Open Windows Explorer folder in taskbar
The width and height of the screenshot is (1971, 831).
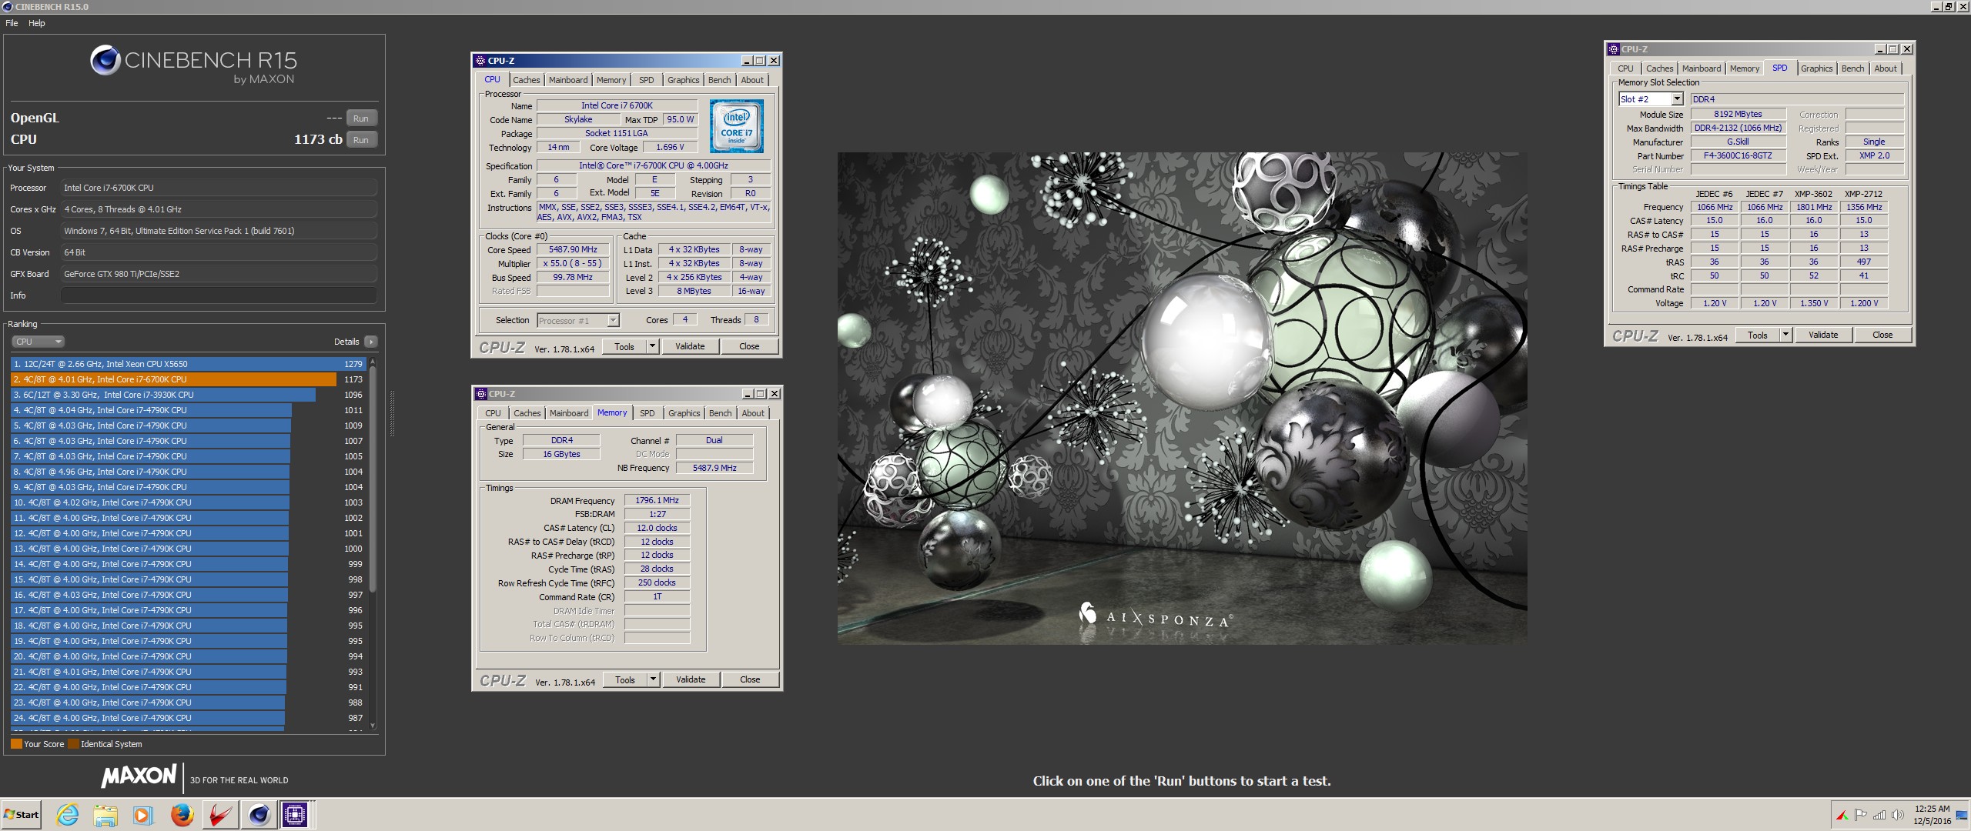(x=105, y=815)
